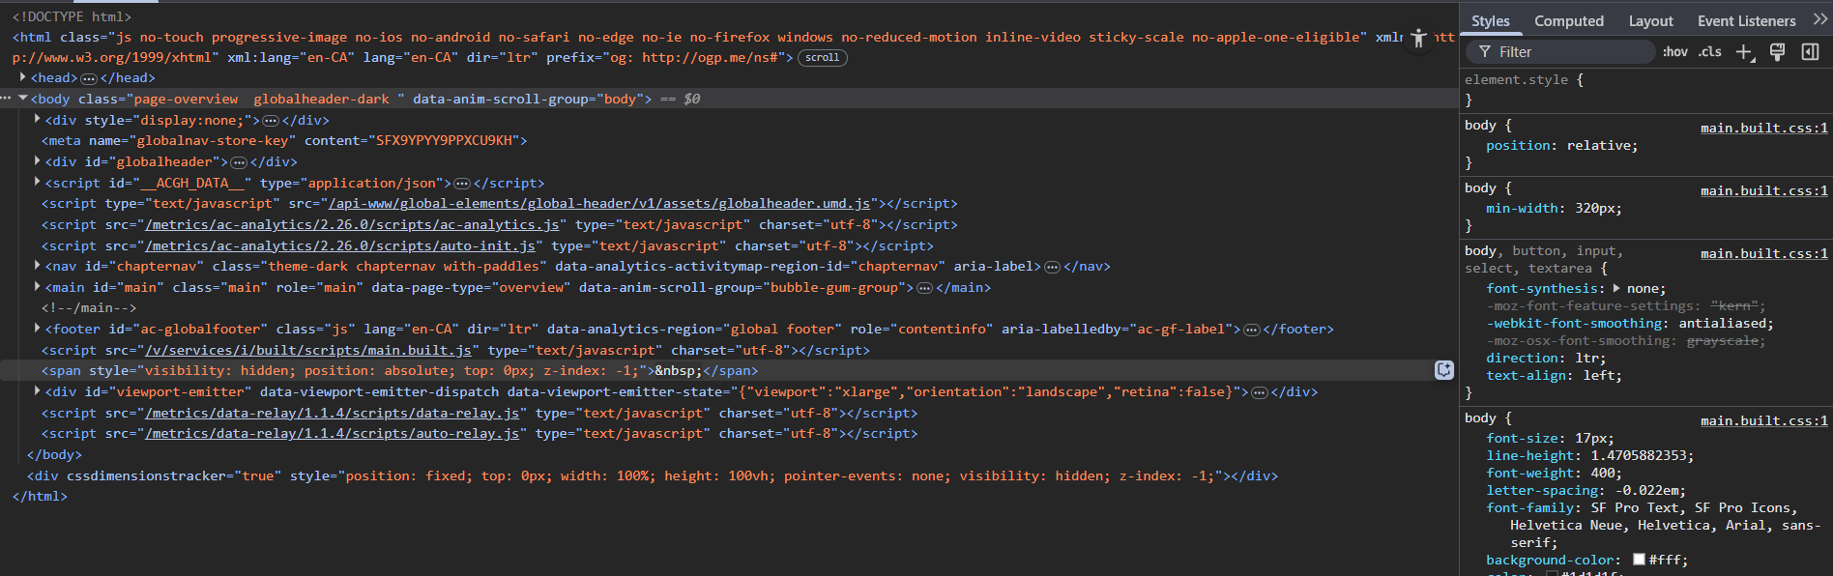The width and height of the screenshot is (1833, 576).
Task: Expand the viewport-emitter div node
Action: tap(37, 391)
